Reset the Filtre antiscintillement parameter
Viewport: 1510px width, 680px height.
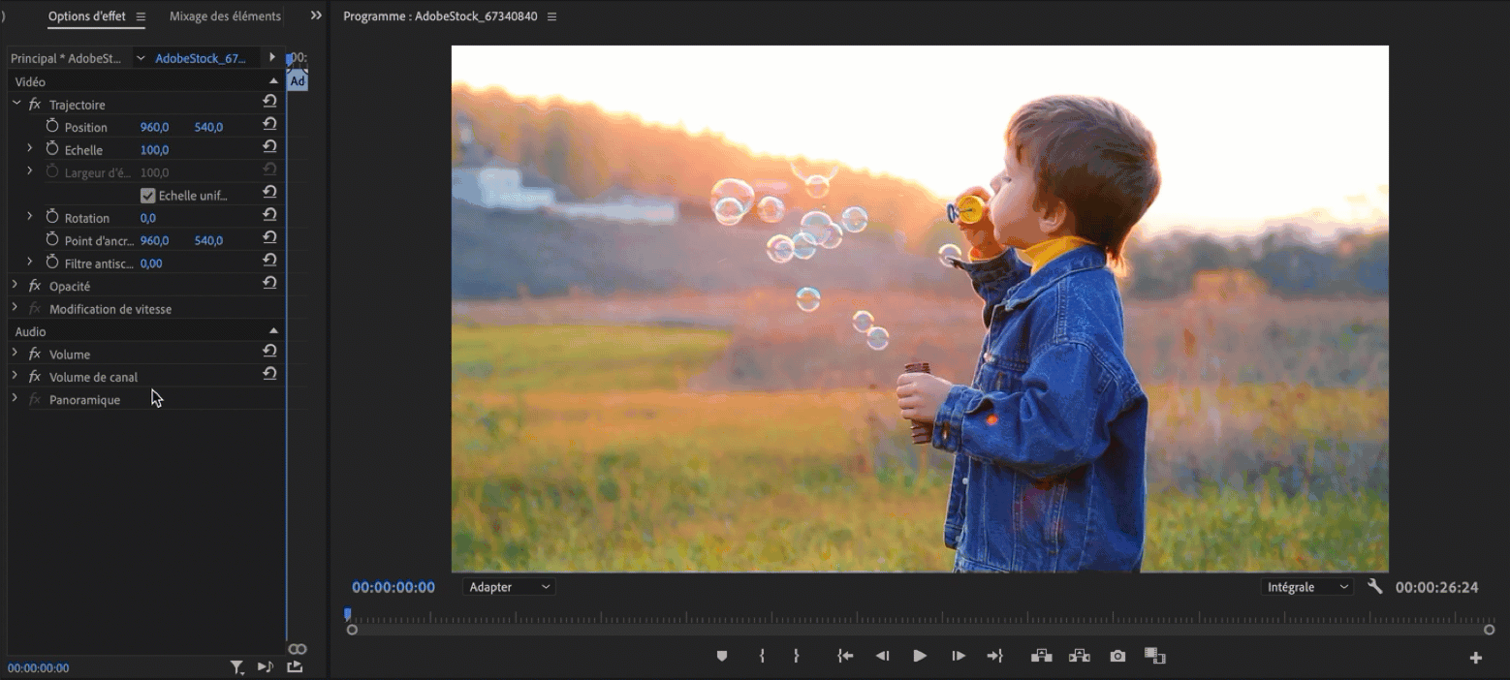[x=270, y=260]
